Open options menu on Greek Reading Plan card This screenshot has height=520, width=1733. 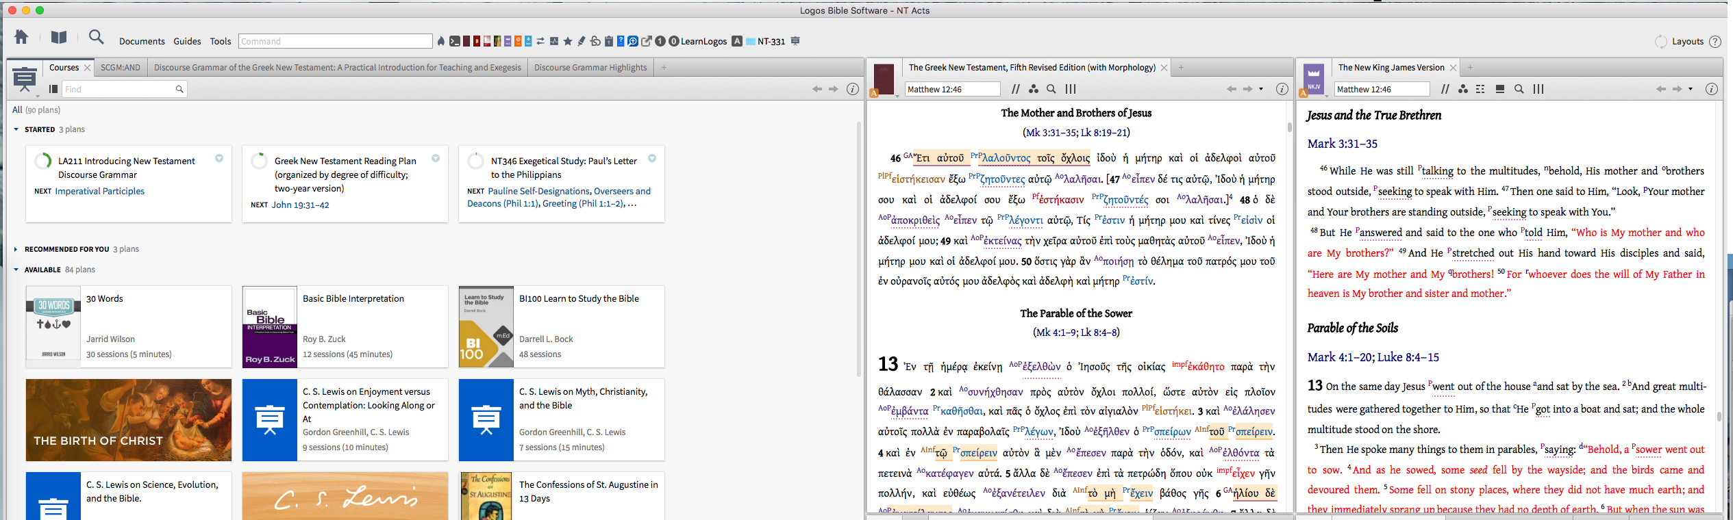pos(436,158)
